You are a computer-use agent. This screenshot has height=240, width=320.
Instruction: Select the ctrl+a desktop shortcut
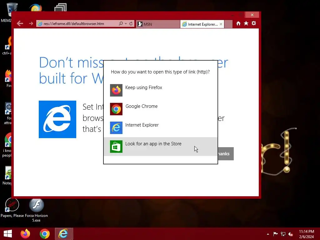point(7,45)
